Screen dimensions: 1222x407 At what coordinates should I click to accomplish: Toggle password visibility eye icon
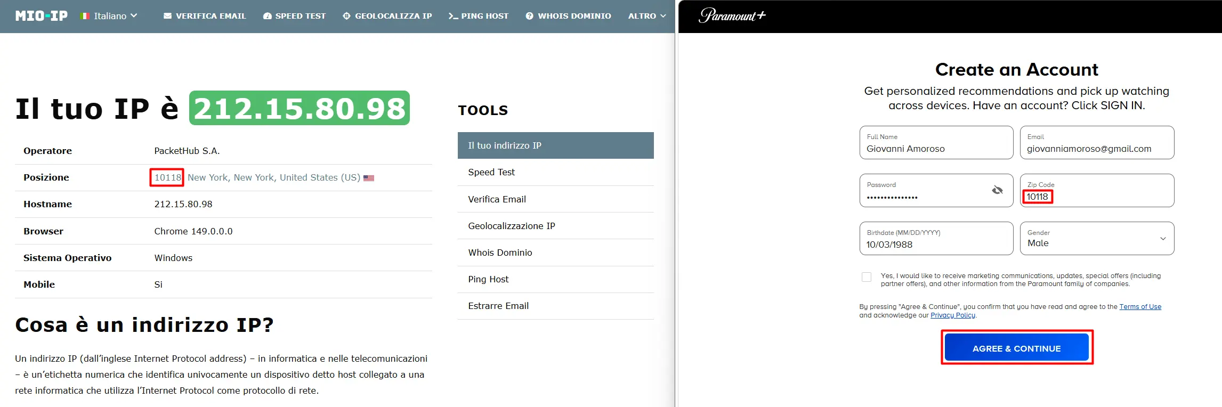pos(997,190)
